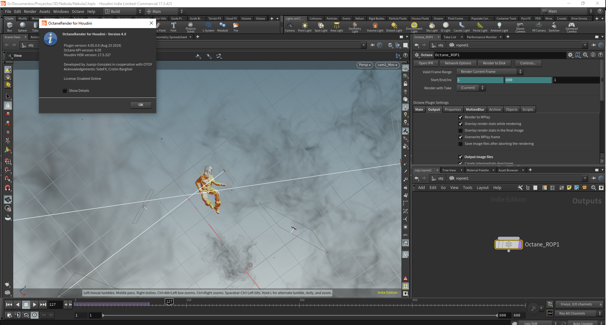Add an Area Light
The height and width of the screenshot is (325, 606).
337,27
